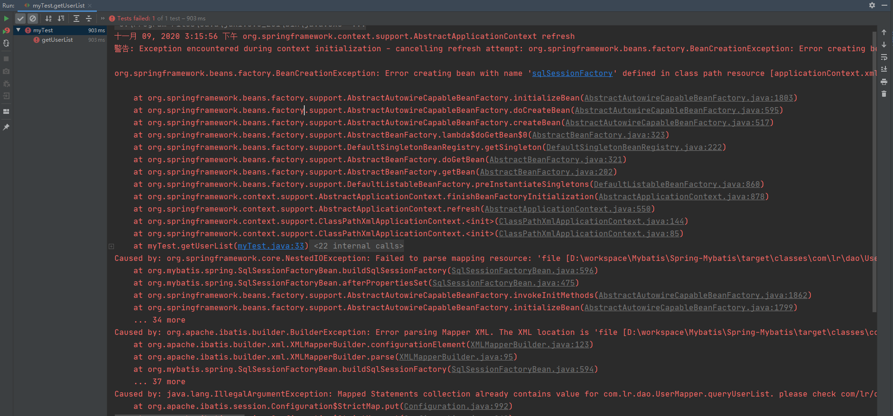Click the Stop process square icon

pos(6,59)
